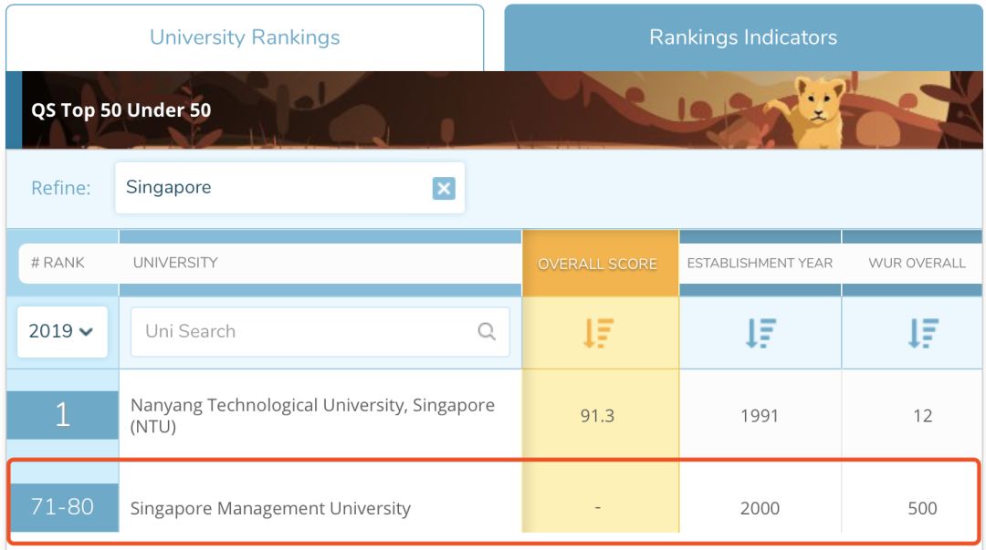Select the Establishment Year column header
The height and width of the screenshot is (550, 986).
(760, 263)
